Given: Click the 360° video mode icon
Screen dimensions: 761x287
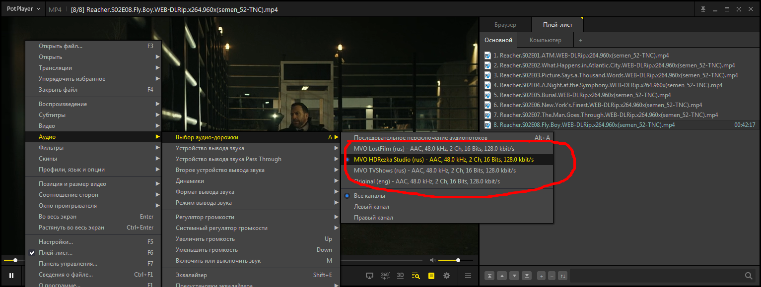Looking at the screenshot, I should 385,276.
